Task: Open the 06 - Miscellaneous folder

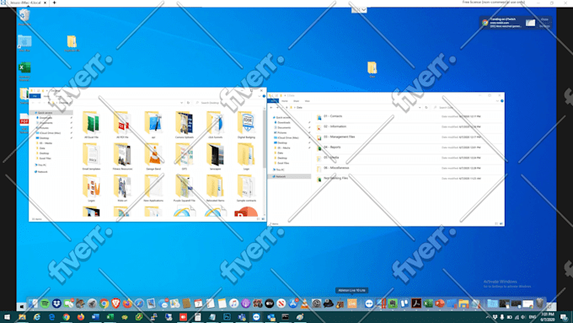Action: point(410,168)
